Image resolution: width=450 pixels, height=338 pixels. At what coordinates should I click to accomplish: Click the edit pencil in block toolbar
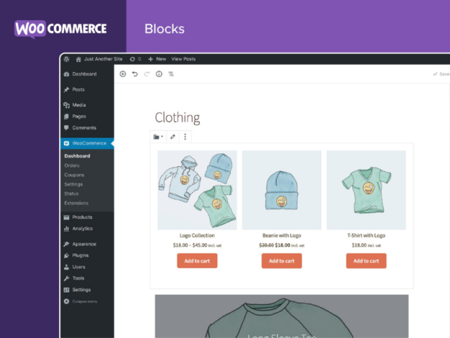(x=173, y=136)
